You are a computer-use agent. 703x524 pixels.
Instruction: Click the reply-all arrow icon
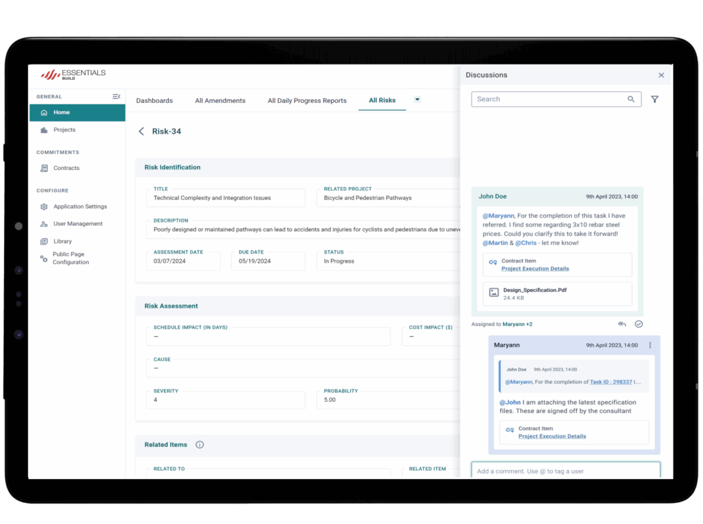tap(622, 324)
